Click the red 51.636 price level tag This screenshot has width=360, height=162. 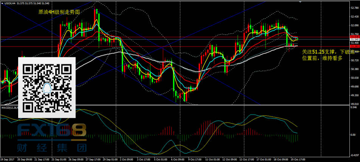click(354, 37)
